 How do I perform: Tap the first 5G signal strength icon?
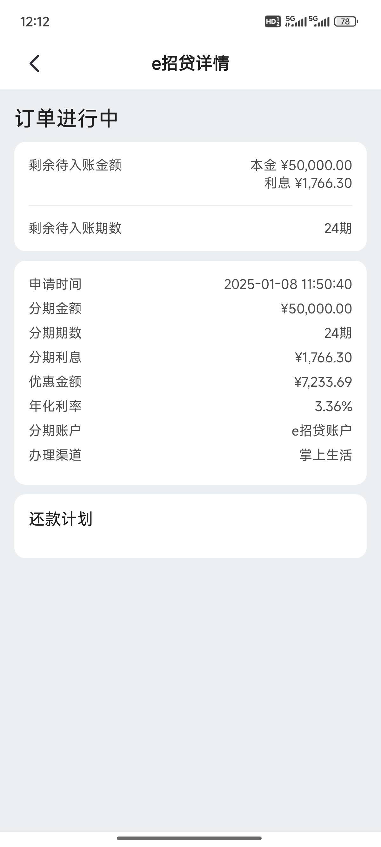[x=296, y=21]
